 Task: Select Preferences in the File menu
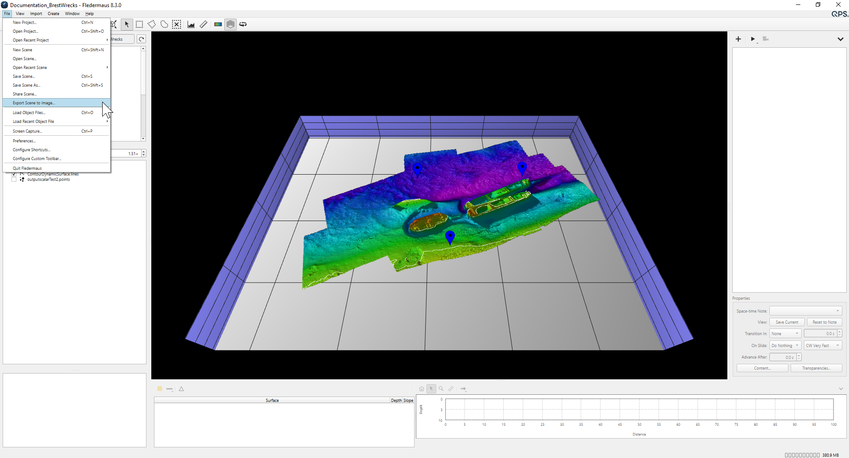click(24, 141)
